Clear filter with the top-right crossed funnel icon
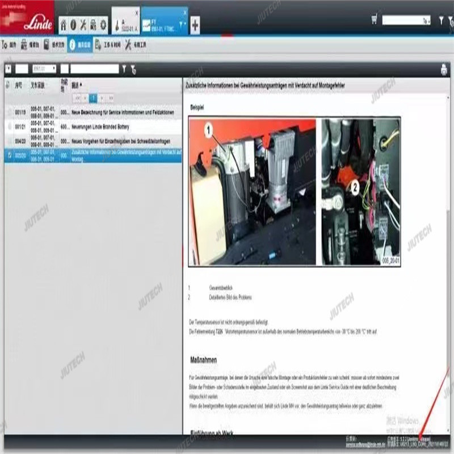This screenshot has width=454, height=454. tap(451, 20)
